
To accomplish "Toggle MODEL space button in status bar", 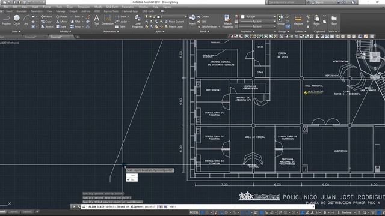I will (x=194, y=212).
